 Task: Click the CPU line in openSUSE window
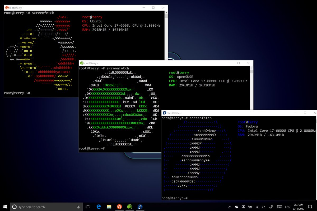(x=208, y=81)
